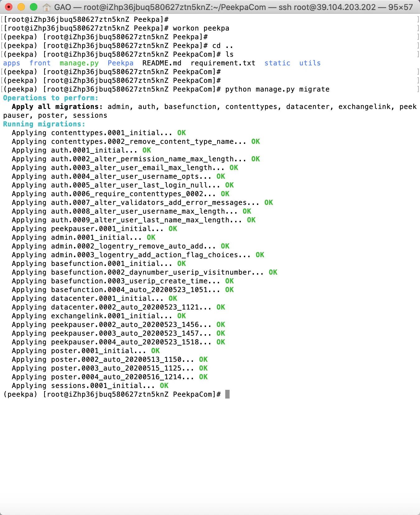Click the auth.0003_alter_user_email_max_length line
The height and width of the screenshot is (515, 420).
coord(125,168)
